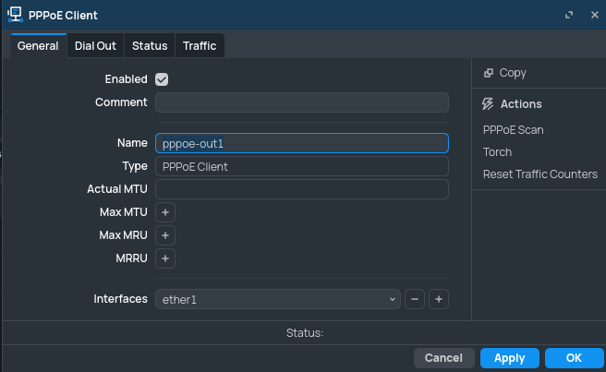
Task: Uncheck the Enabled checkbox
Action: [x=162, y=79]
